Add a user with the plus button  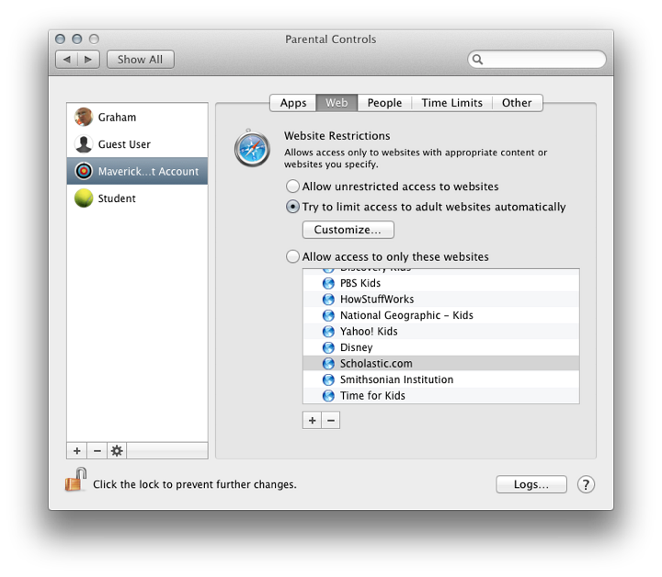click(77, 451)
